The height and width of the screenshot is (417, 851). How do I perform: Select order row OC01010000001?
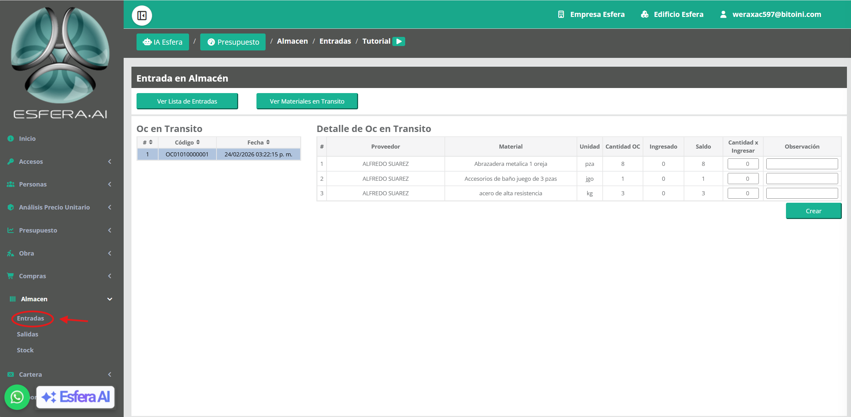pos(219,154)
